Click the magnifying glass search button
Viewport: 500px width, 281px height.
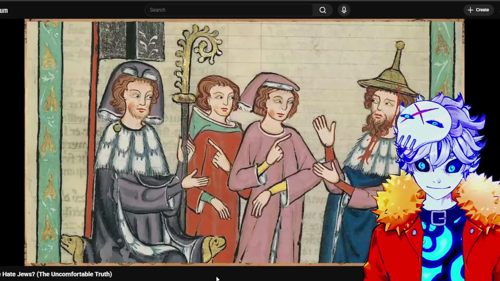tap(323, 10)
